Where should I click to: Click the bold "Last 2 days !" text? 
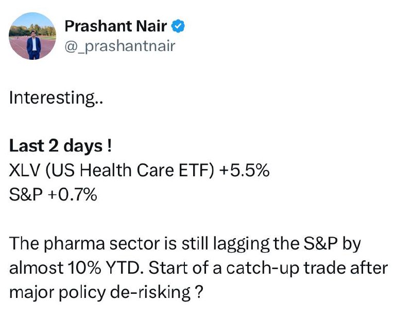[x=61, y=146]
